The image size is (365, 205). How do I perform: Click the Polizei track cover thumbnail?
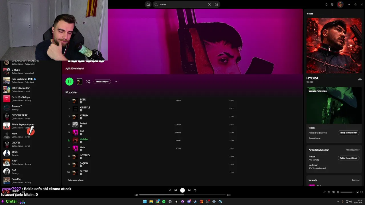click(75, 124)
